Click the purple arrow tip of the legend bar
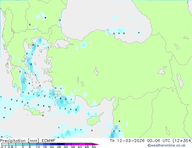The width and height of the screenshot is (192, 148). pos(98,144)
